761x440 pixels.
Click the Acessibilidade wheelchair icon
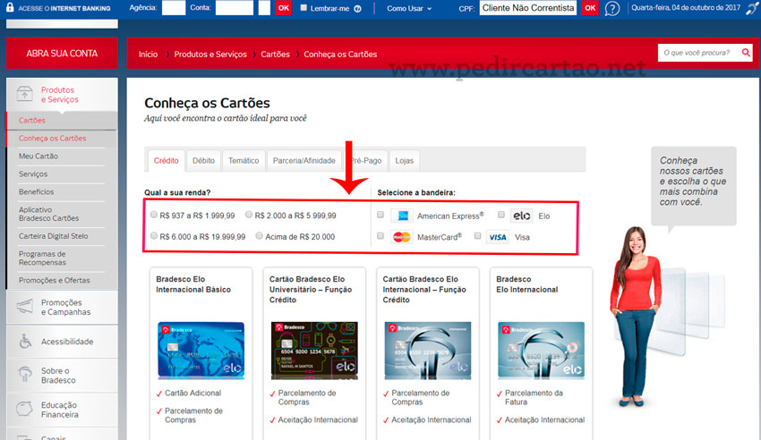[x=25, y=341]
